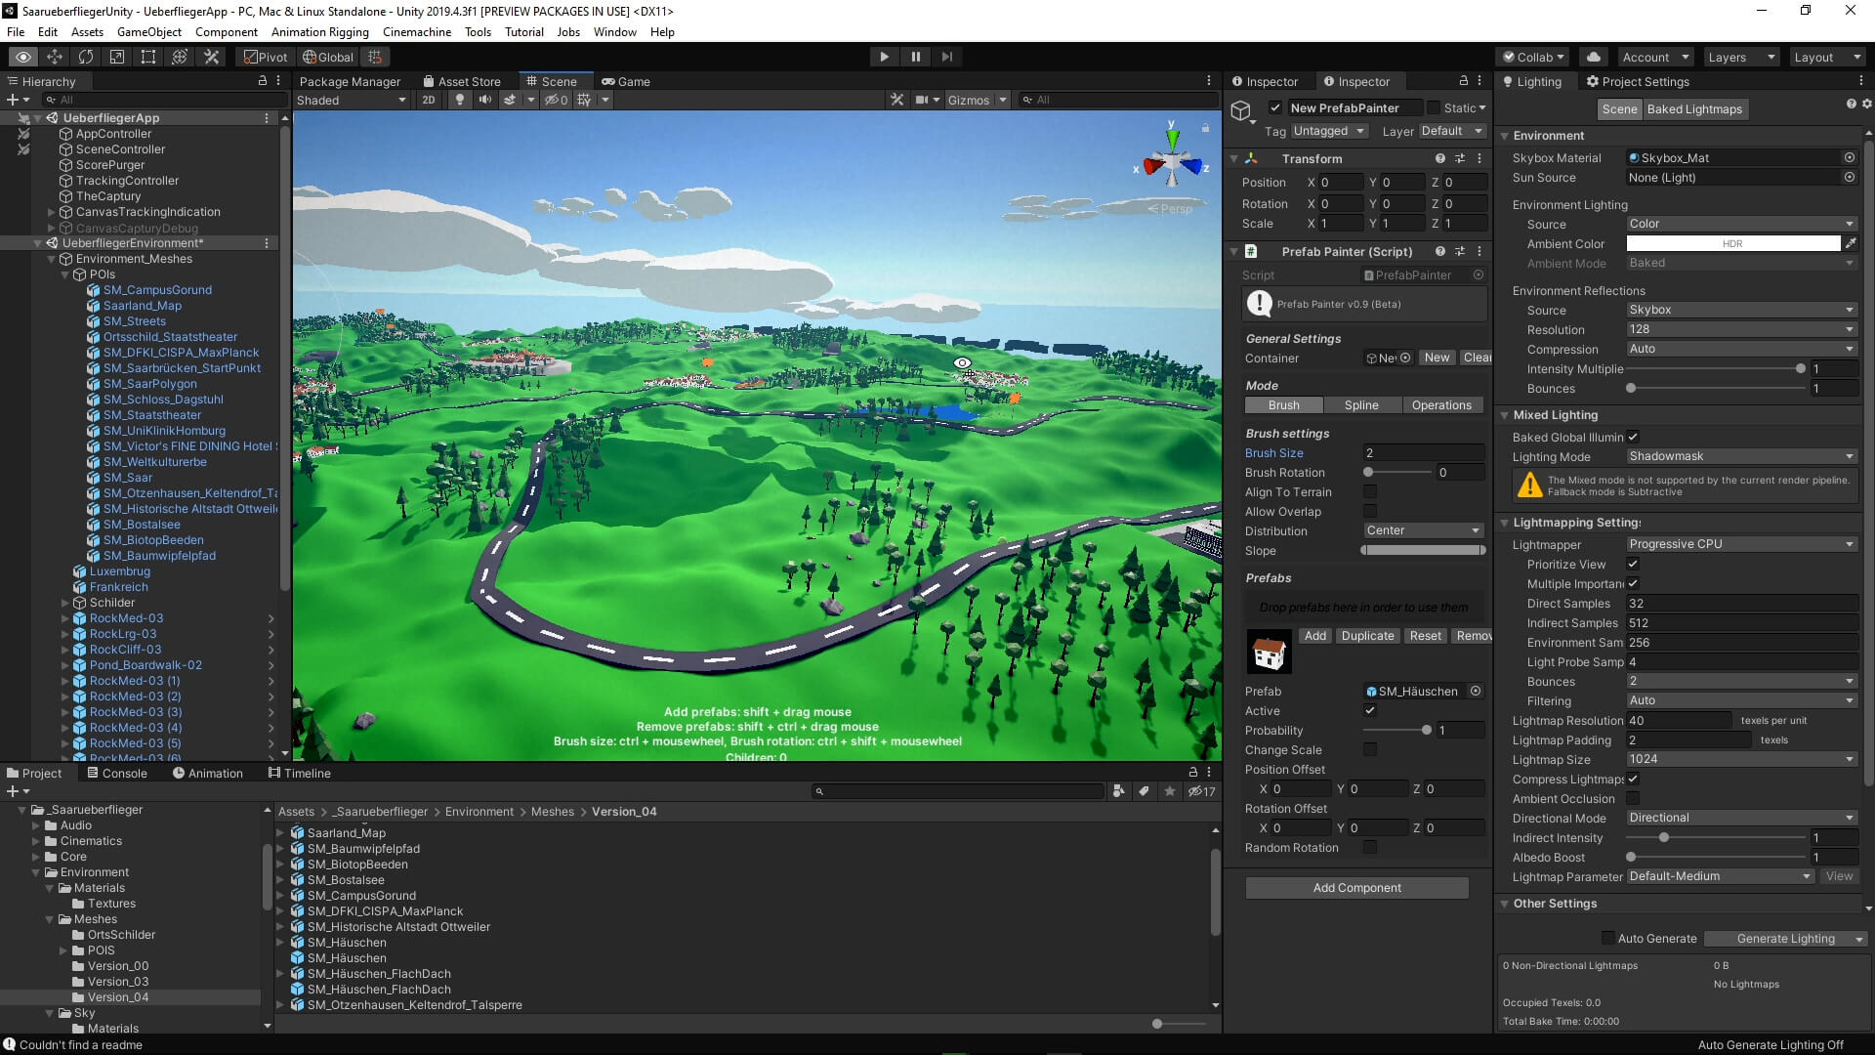This screenshot has width=1875, height=1055.
Task: Select the Rotate tool
Action: (x=86, y=57)
